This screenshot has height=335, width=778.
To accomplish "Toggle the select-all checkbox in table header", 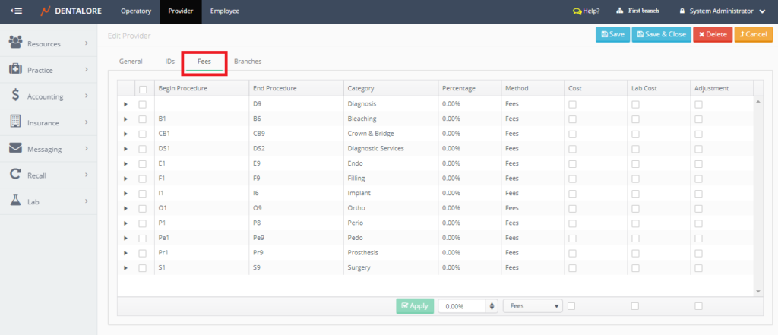I will coord(142,89).
